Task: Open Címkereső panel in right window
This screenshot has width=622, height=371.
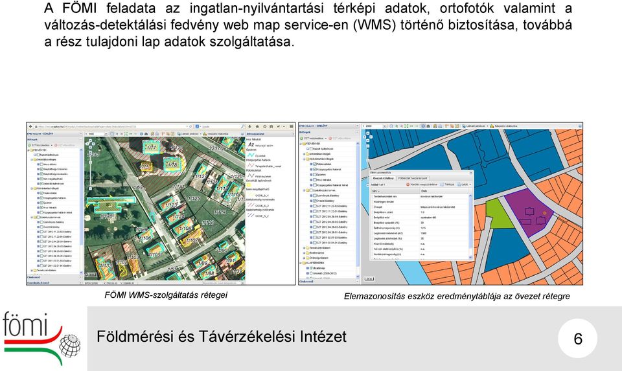Action: click(x=328, y=282)
